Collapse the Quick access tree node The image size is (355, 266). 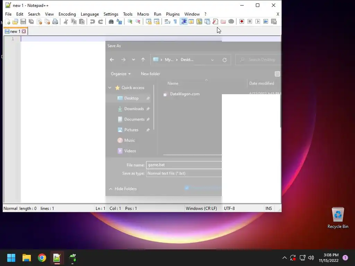click(110, 88)
